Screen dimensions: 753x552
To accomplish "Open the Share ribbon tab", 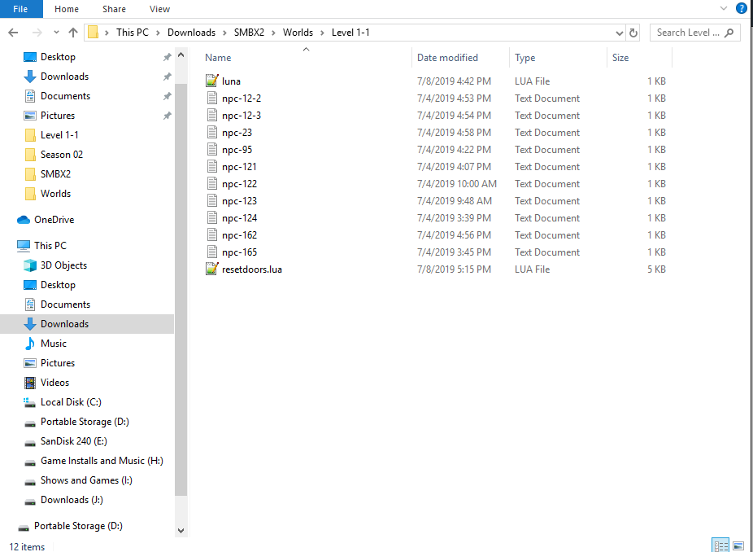I will pos(114,9).
